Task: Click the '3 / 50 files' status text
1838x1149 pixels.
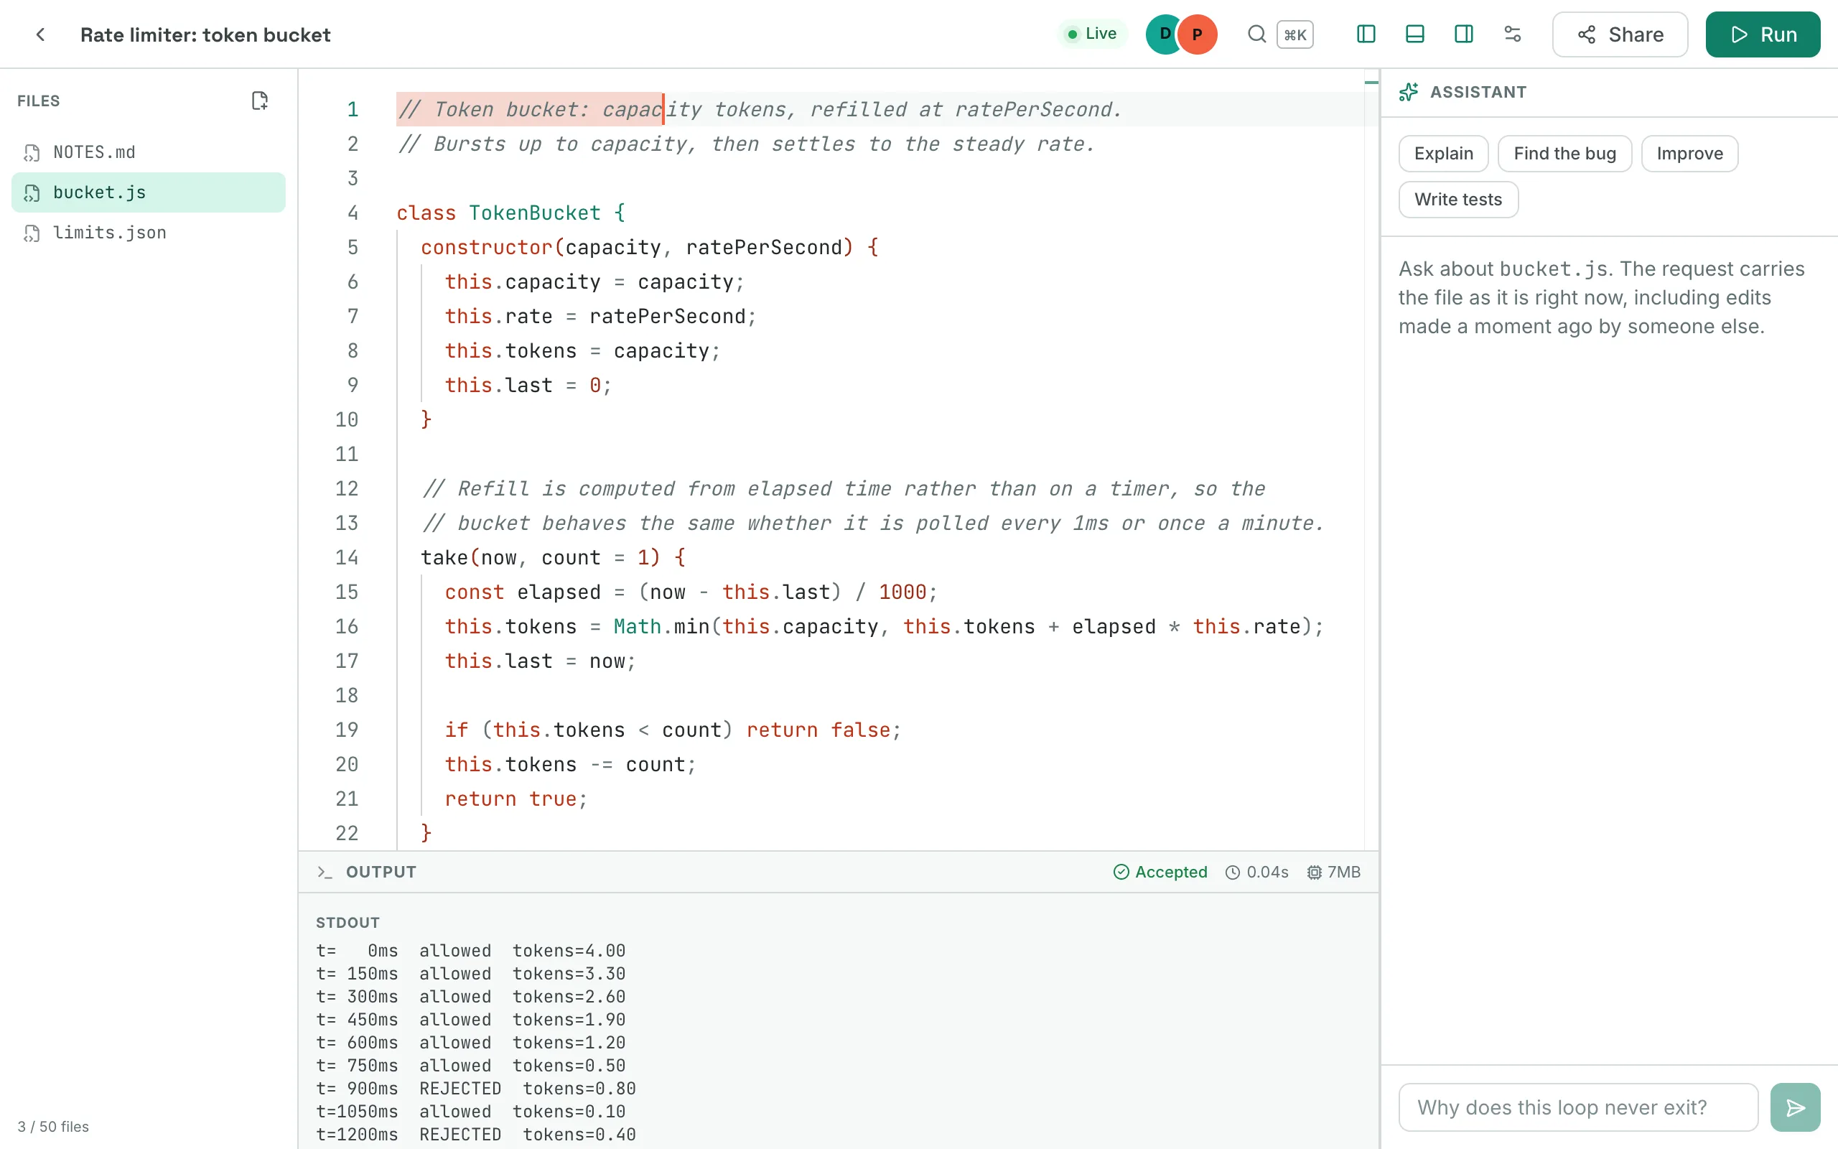Action: (x=53, y=1126)
